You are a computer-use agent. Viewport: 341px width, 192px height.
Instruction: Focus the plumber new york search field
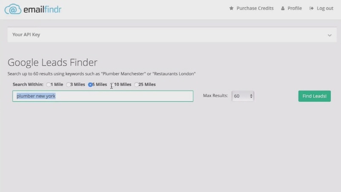point(103,96)
